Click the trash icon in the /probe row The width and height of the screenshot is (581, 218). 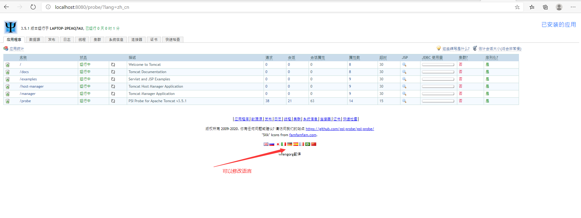click(x=8, y=101)
